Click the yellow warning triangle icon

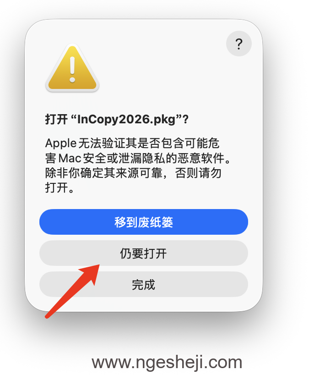point(72,68)
